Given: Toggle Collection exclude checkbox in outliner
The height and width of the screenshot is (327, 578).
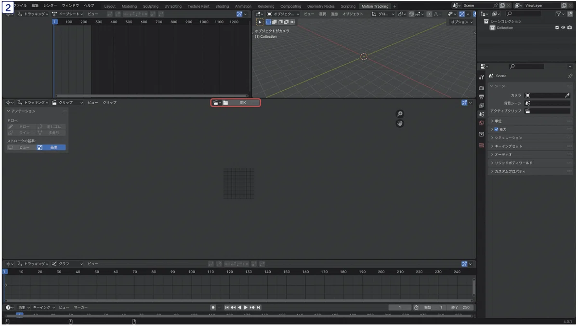Looking at the screenshot, I should point(557,28).
